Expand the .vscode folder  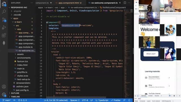pos(17,15)
